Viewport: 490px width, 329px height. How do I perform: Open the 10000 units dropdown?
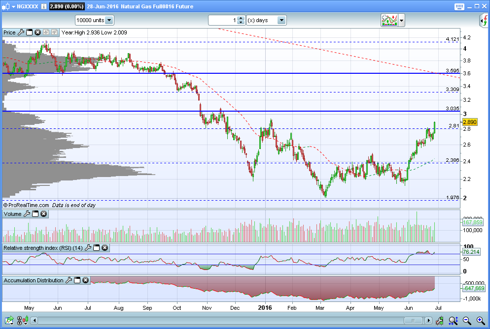(x=109, y=20)
